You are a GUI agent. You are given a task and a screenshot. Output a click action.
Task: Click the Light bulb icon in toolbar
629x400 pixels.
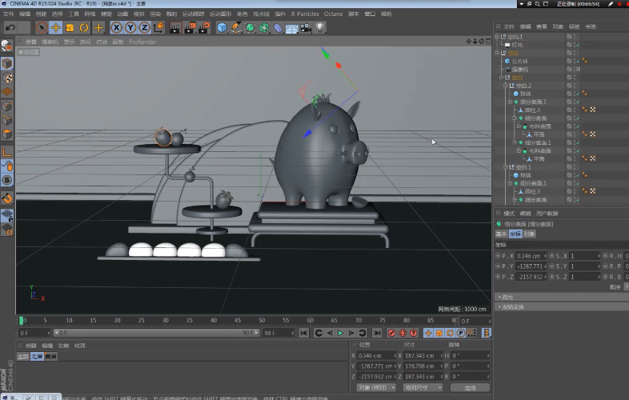pyautogui.click(x=320, y=27)
